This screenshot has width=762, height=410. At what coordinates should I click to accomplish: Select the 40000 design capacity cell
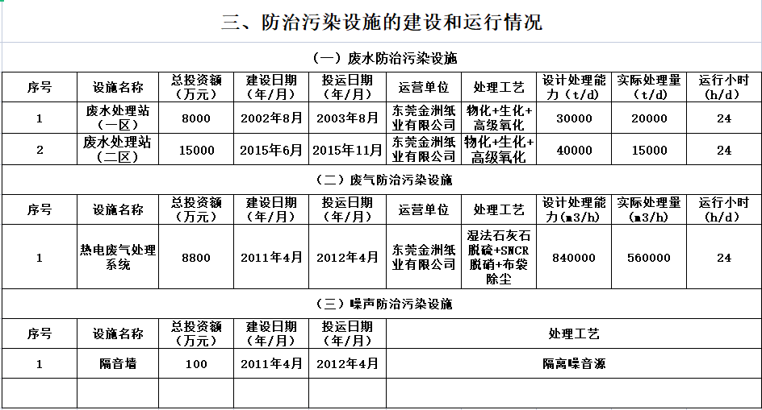[x=574, y=150]
